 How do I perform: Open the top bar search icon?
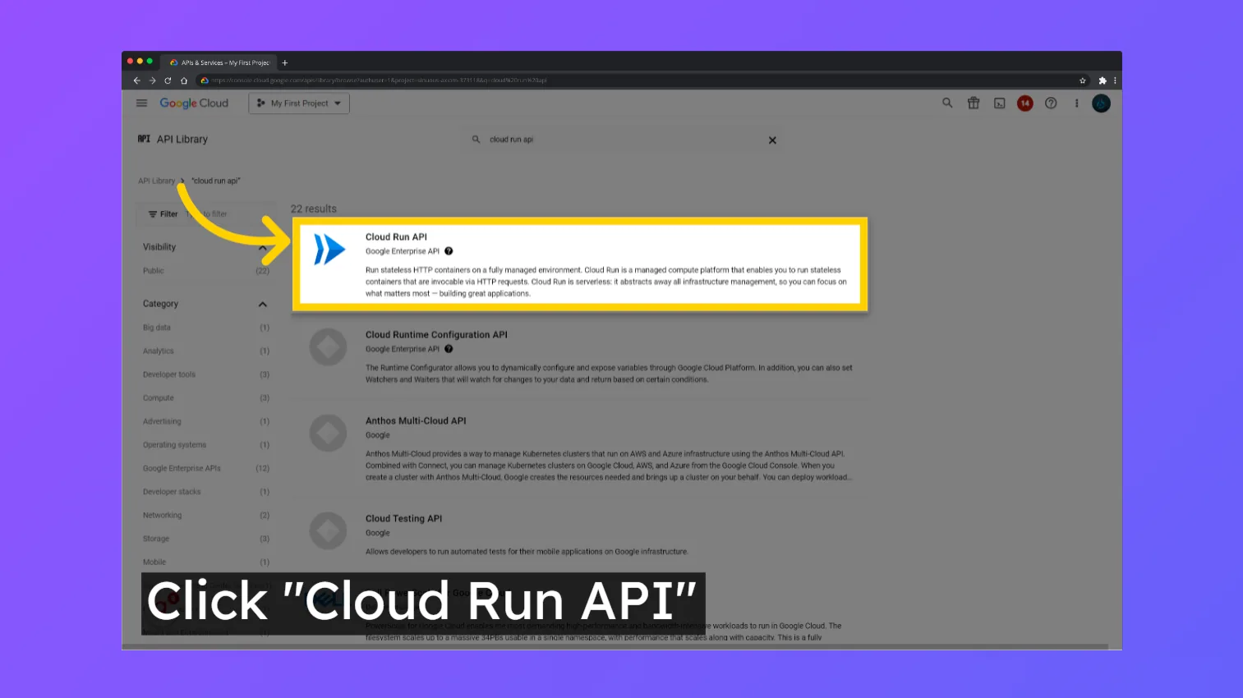point(947,103)
